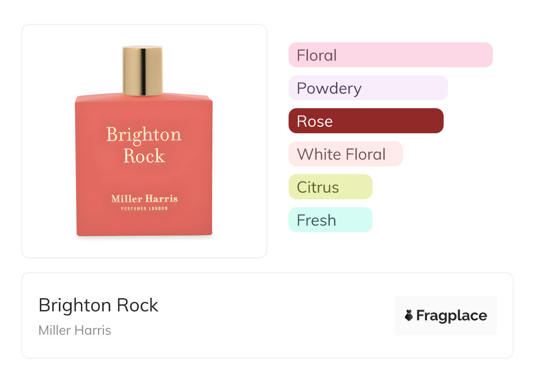
Task: Pick the green Citrus accord tag
Action: click(x=330, y=187)
